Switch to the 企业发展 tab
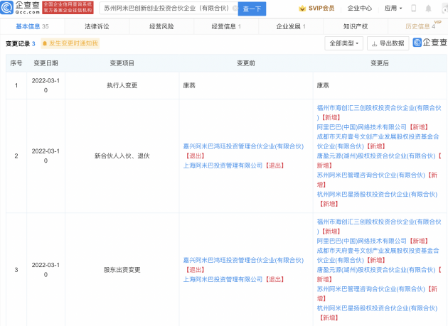 pos(291,26)
